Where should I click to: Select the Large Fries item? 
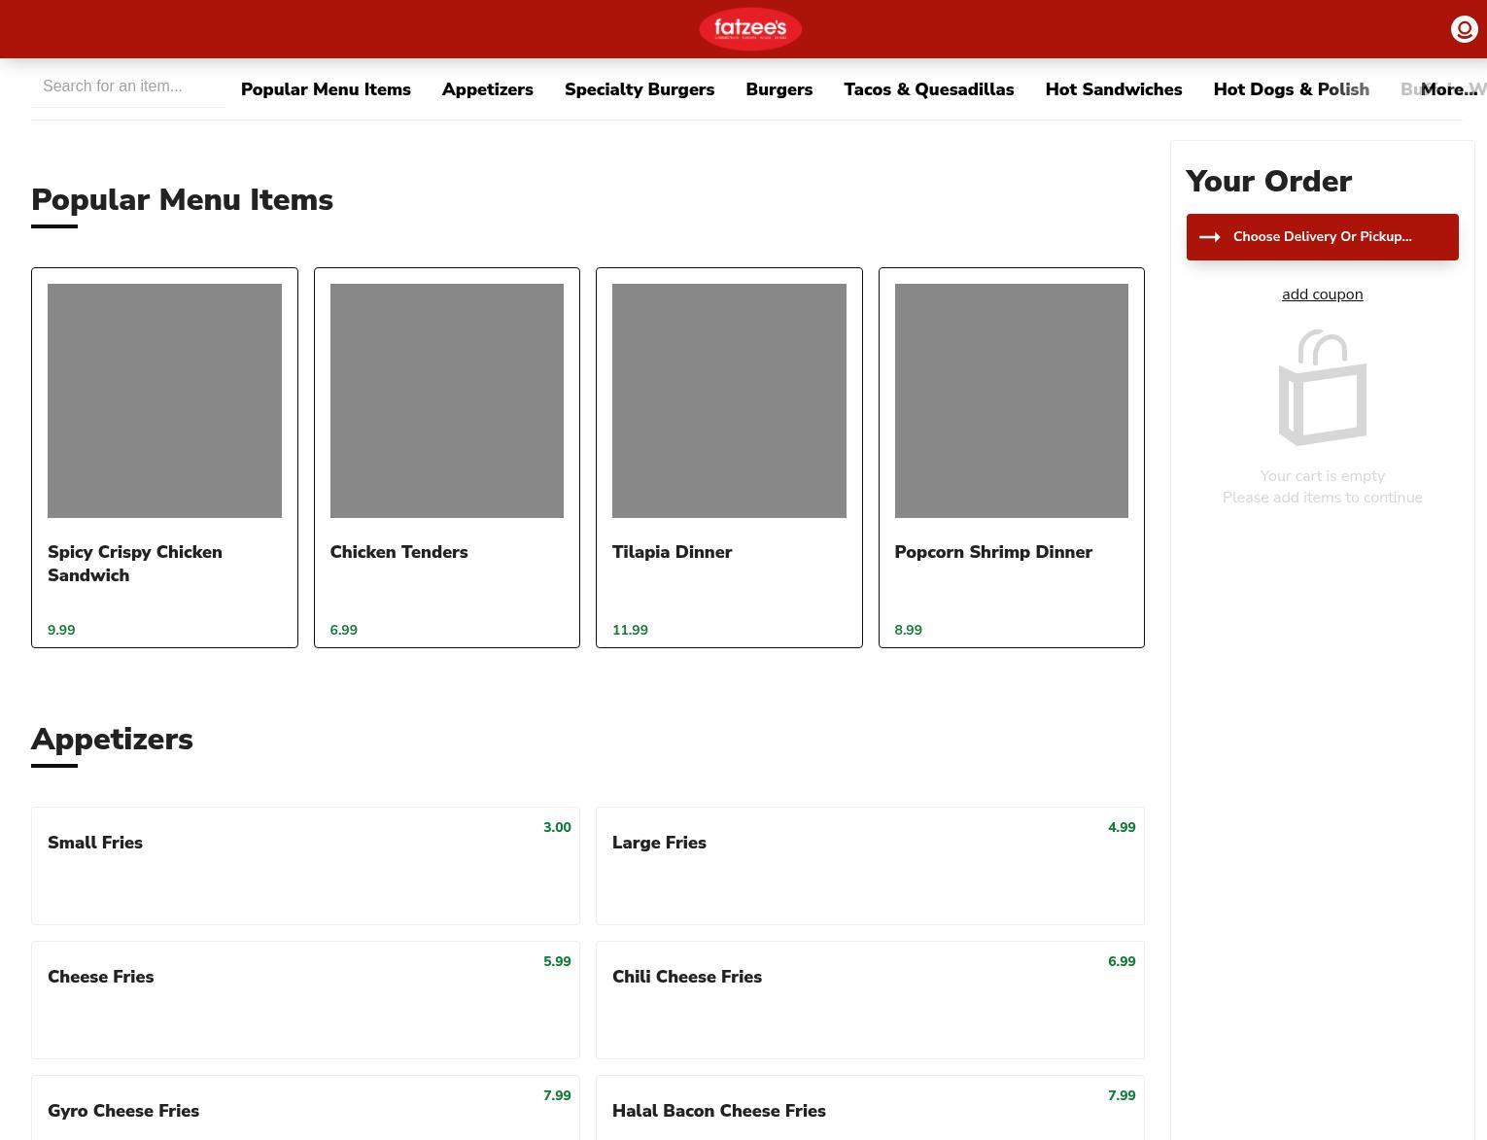[869, 865]
